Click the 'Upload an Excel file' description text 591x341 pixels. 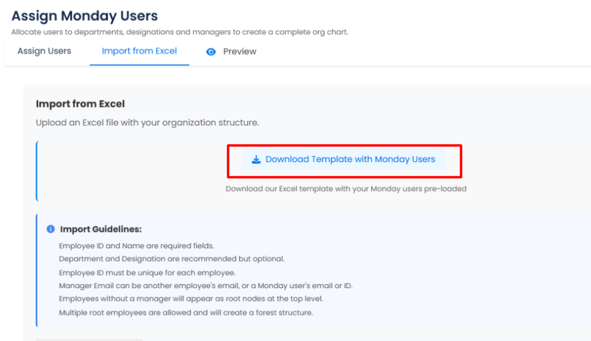pos(147,123)
